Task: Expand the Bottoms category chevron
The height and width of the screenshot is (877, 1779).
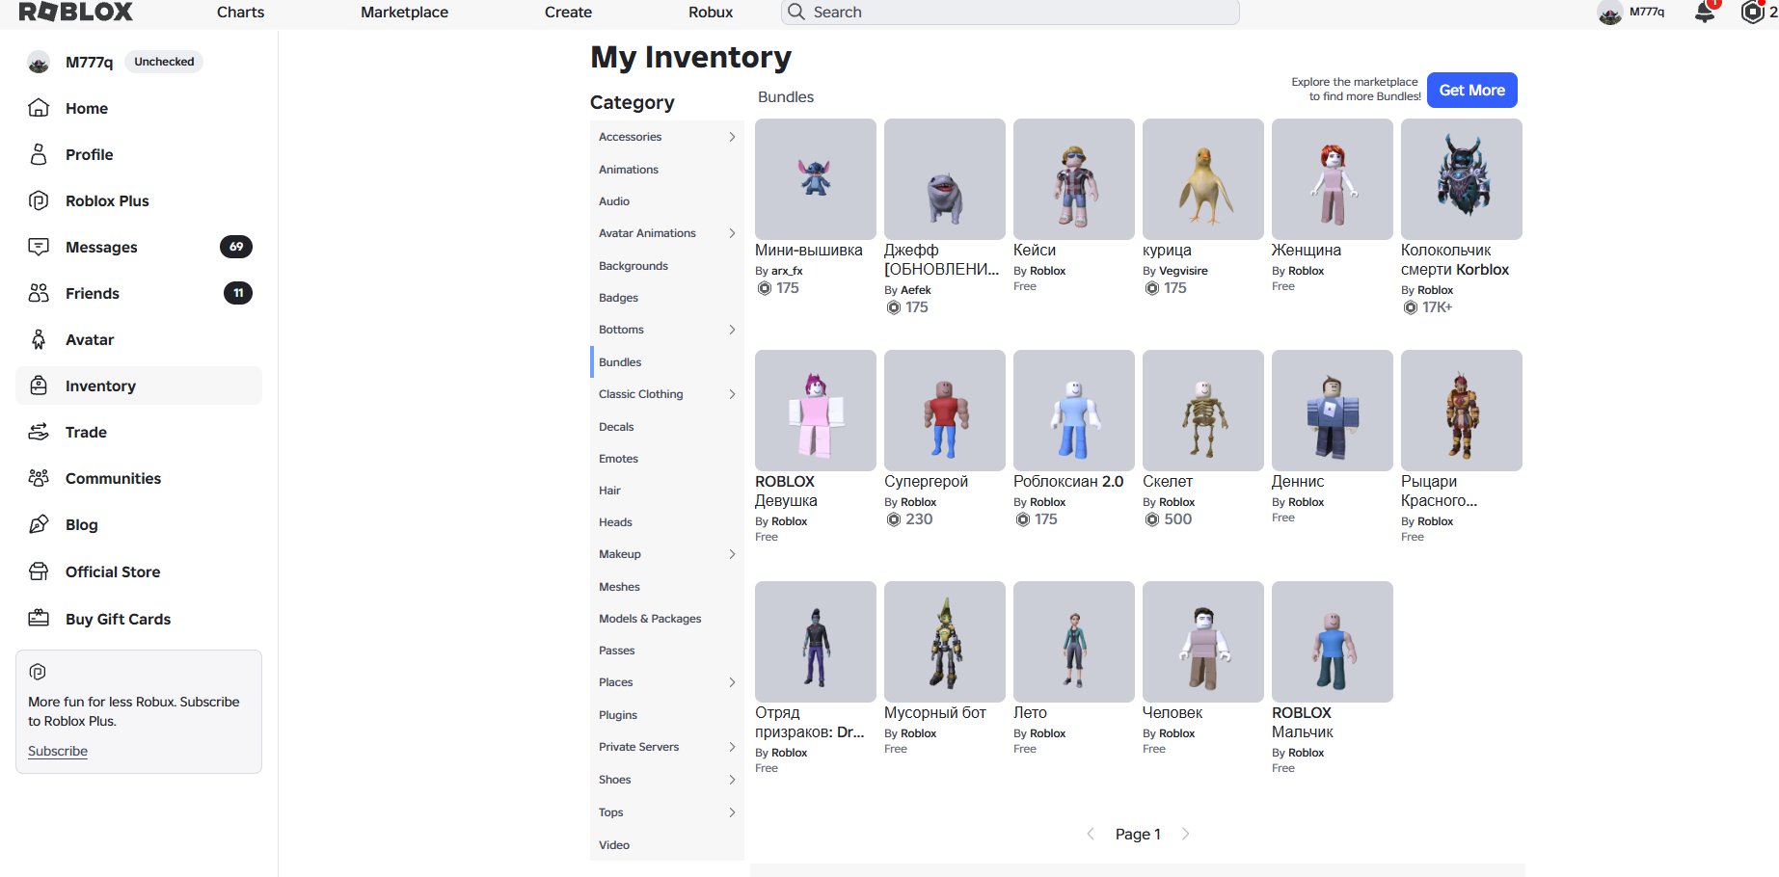Action: tap(732, 330)
